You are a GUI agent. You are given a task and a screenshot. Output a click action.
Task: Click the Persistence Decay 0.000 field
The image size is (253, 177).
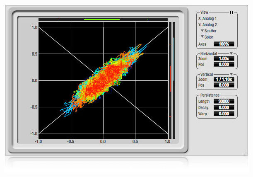[224, 107]
